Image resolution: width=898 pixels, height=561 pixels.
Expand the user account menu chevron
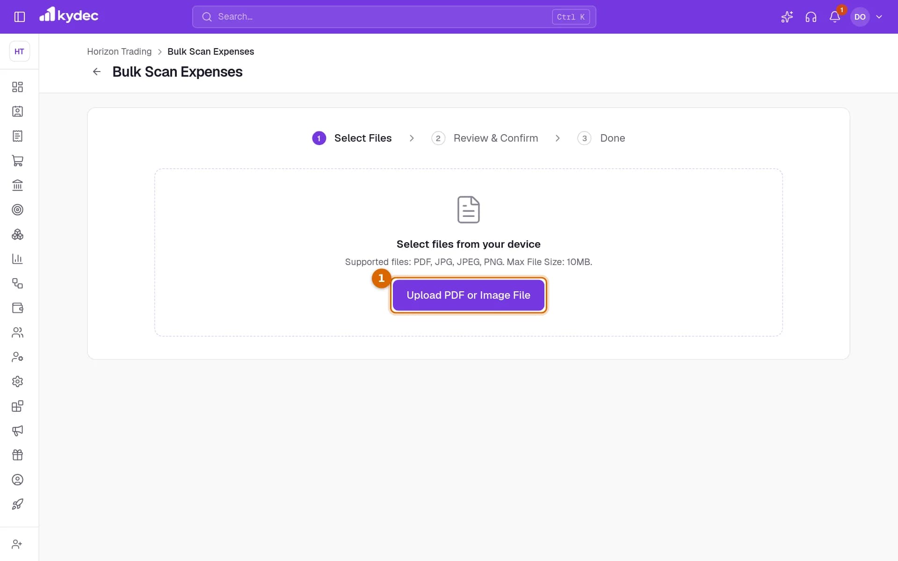pyautogui.click(x=879, y=17)
